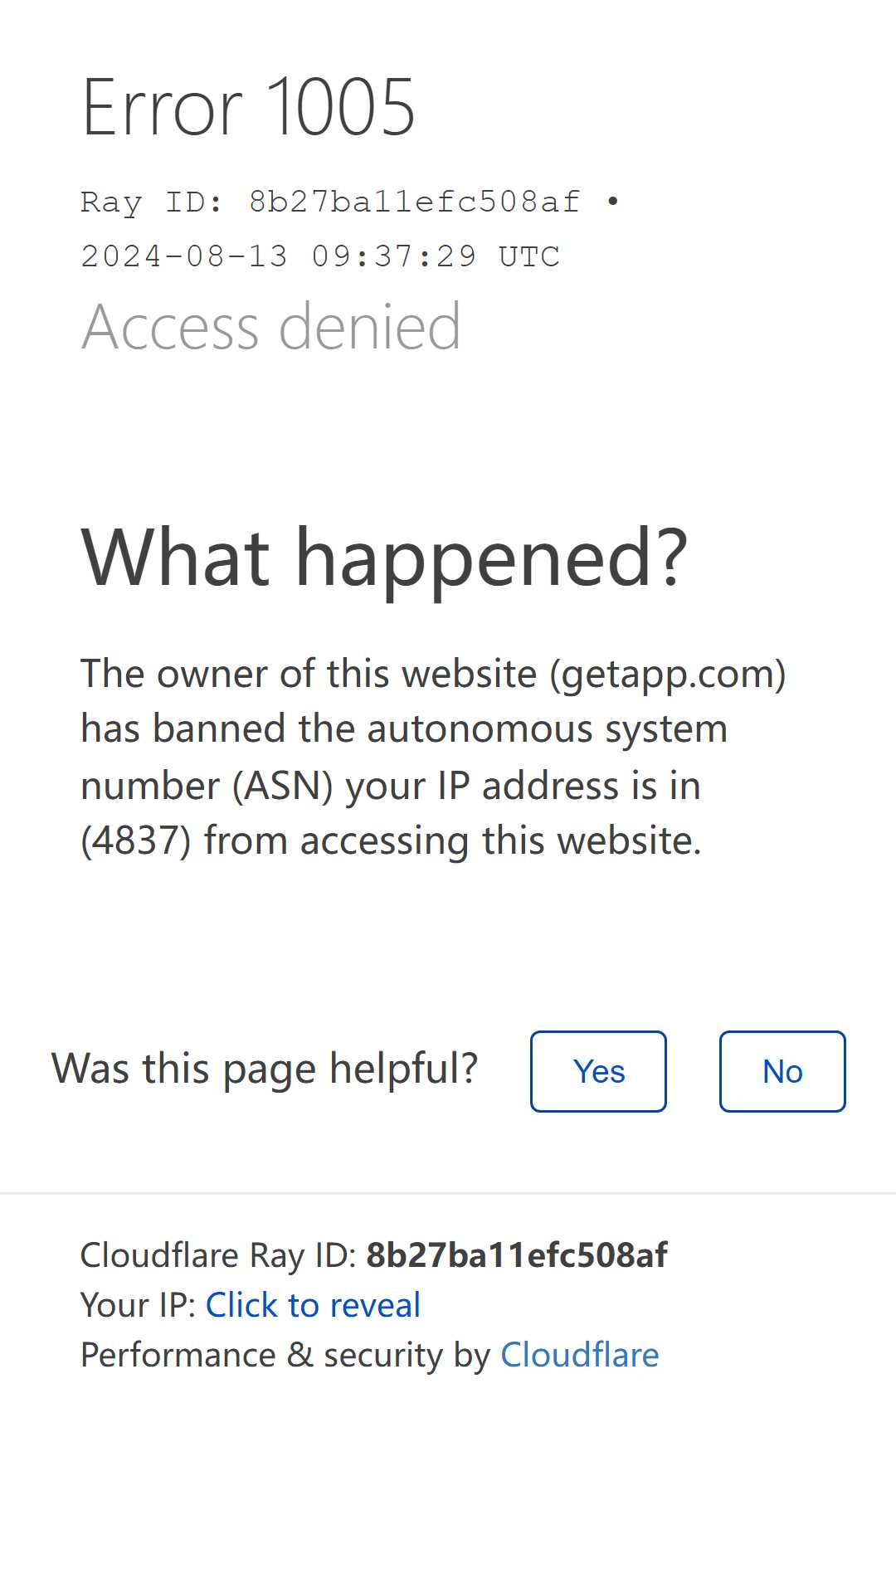Viewport: 896px width, 1593px height.
Task: Click the ASN number (4837)
Action: click(x=136, y=840)
